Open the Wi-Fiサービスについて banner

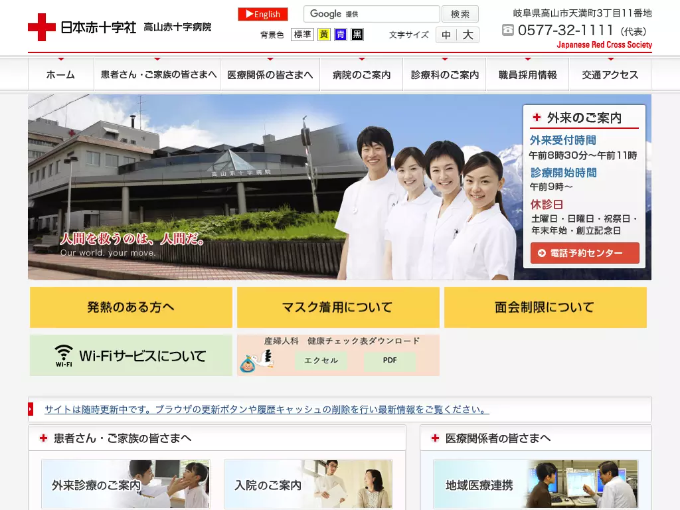(x=131, y=355)
